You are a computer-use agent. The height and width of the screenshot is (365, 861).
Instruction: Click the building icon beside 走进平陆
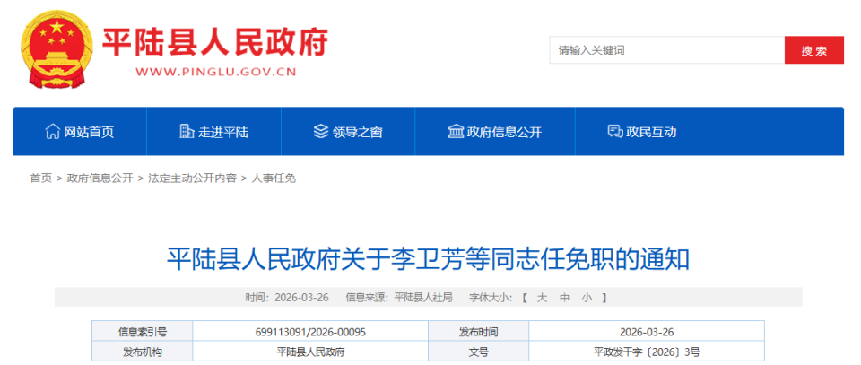tap(187, 132)
